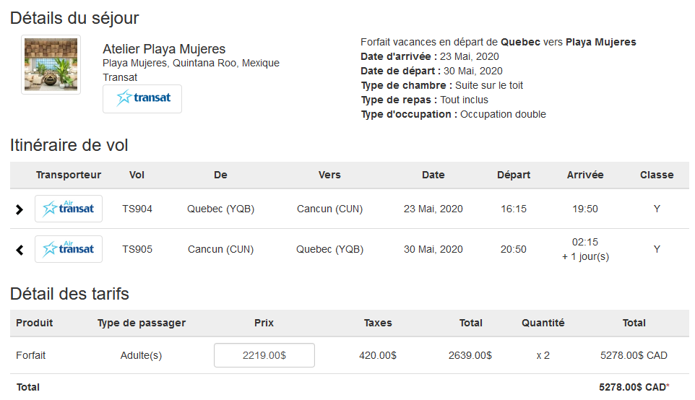Image resolution: width=695 pixels, height=400 pixels.
Task: Click the 5278.00$ CAD grand total
Action: click(x=634, y=387)
